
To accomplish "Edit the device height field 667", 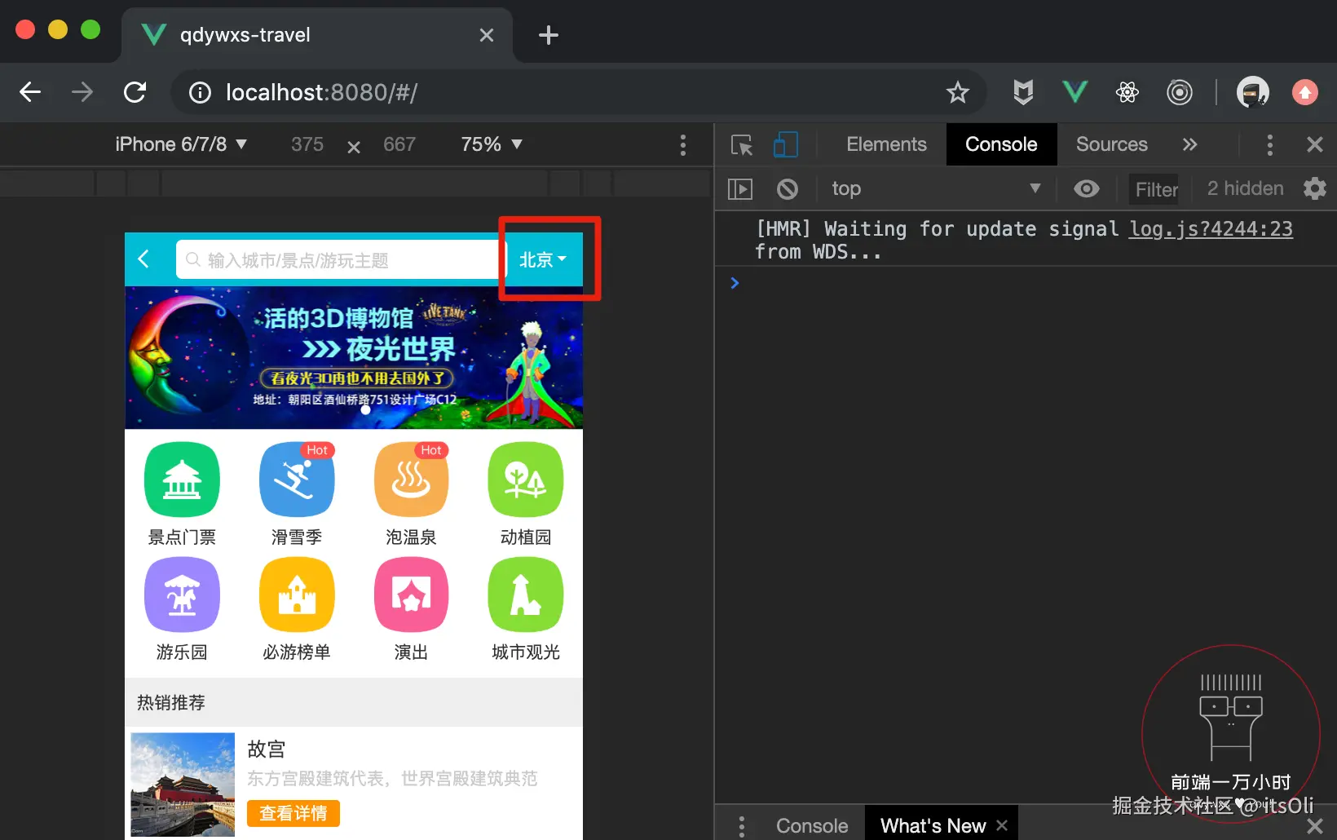I will 399,144.
